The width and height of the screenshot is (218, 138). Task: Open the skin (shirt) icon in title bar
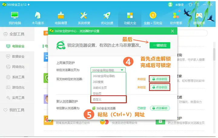[190, 5]
